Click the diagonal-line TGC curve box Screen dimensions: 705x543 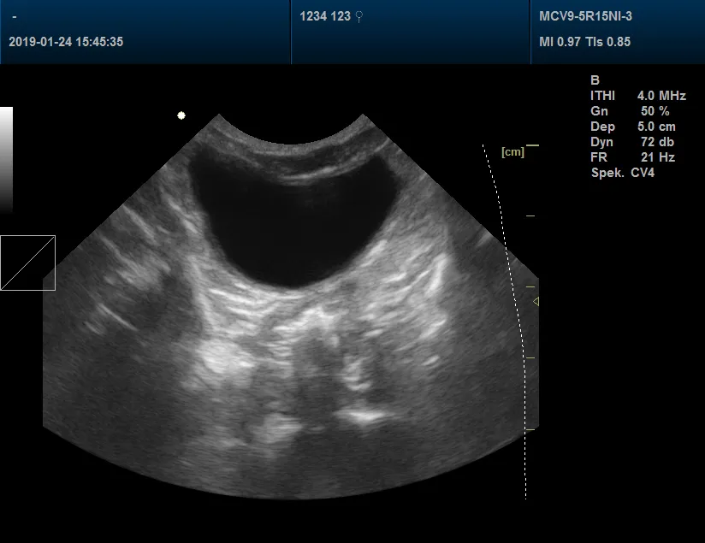[28, 263]
